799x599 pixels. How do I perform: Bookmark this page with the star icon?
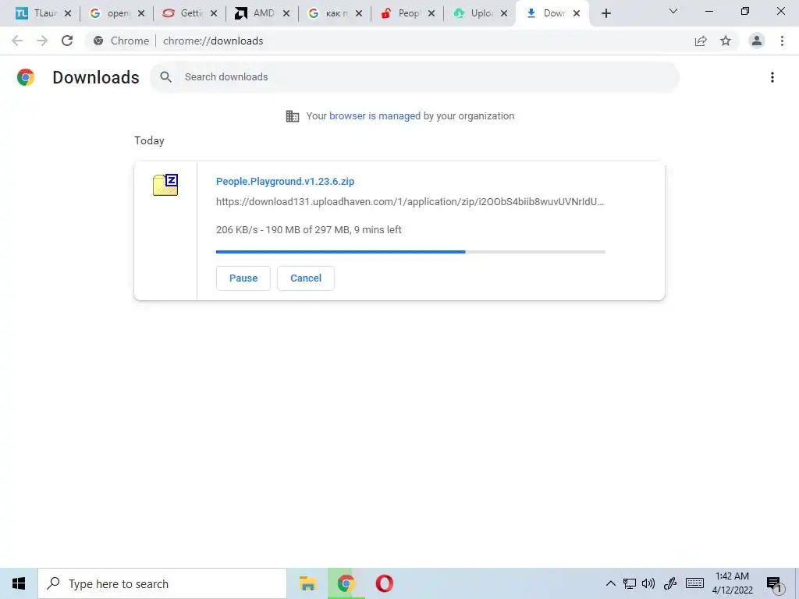726,41
